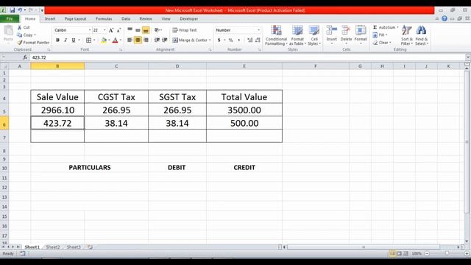Apply the red font color
Screen dimensions: 471x265
click(115, 40)
